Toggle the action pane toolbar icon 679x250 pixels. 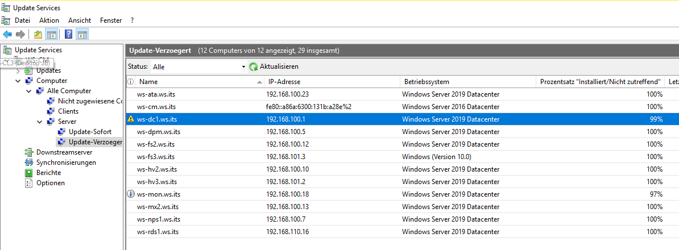point(82,35)
